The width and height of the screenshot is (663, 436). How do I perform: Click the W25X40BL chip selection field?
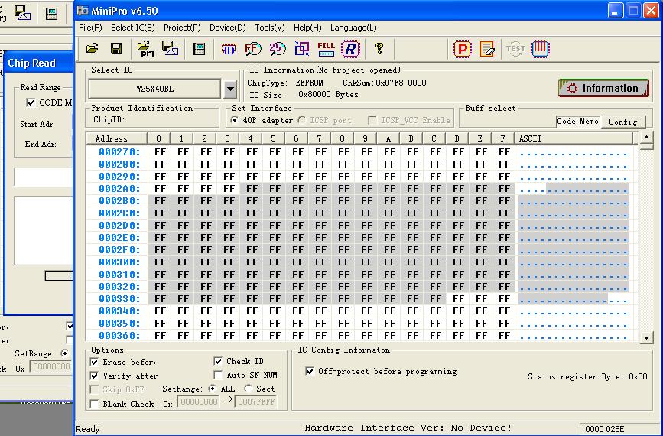coord(154,89)
